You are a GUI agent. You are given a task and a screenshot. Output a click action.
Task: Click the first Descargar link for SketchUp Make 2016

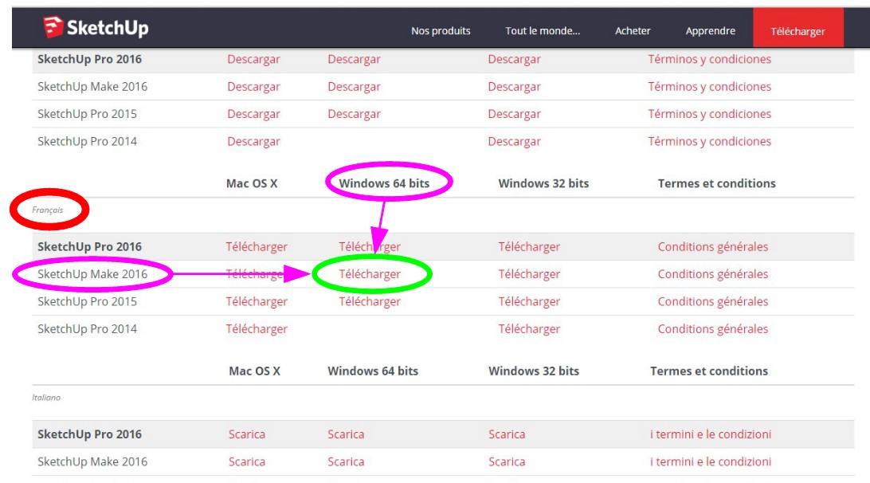tap(253, 87)
